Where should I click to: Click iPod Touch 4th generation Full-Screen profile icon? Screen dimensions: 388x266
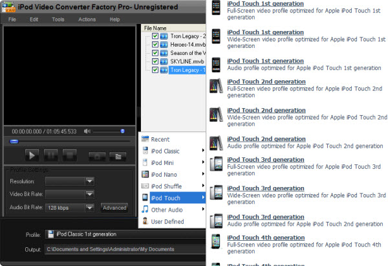click(216, 241)
